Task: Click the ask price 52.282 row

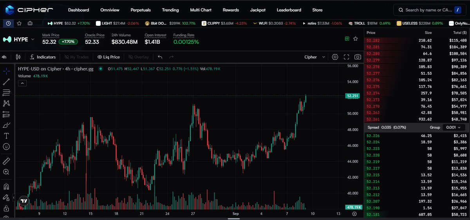Action: (417, 40)
